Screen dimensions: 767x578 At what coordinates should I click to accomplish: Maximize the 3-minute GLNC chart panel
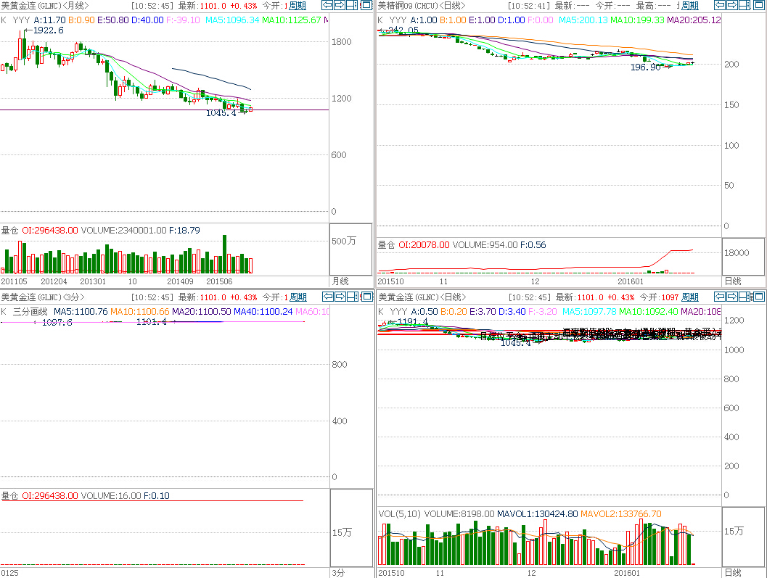(366, 297)
